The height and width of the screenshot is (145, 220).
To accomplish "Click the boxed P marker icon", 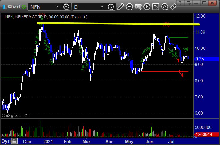I will click(5, 107).
